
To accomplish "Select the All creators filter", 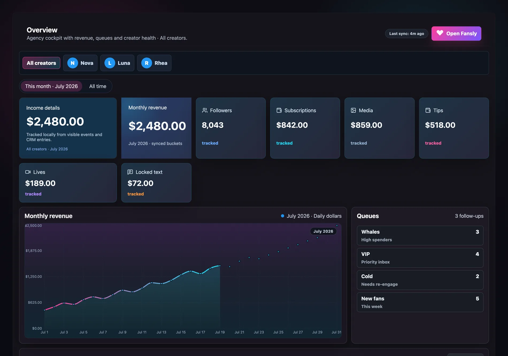I will click(41, 63).
